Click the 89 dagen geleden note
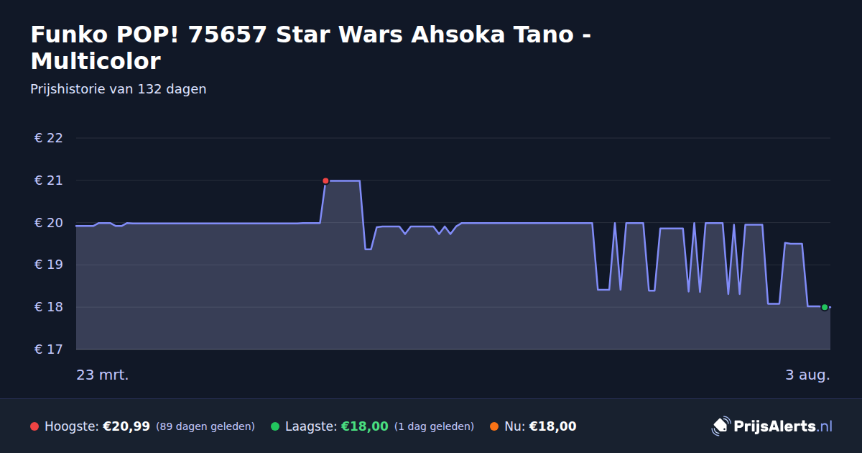Viewport: 862px width, 453px height. click(x=205, y=426)
